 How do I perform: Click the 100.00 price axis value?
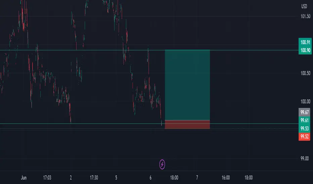[305, 102]
